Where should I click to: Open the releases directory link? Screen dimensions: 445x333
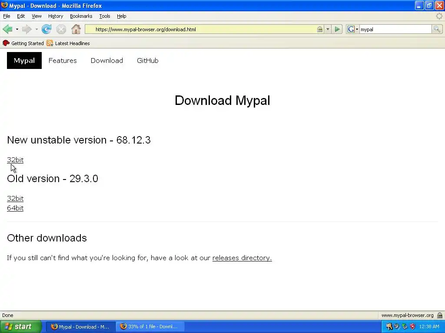point(242,258)
